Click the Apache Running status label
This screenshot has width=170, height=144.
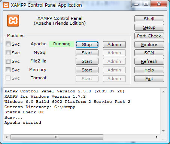[x=62, y=44]
